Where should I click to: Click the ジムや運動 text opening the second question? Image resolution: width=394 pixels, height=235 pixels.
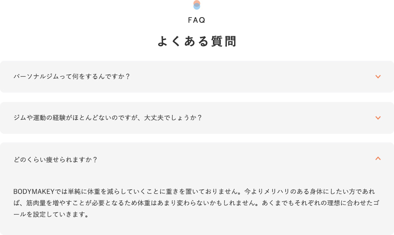(31, 118)
